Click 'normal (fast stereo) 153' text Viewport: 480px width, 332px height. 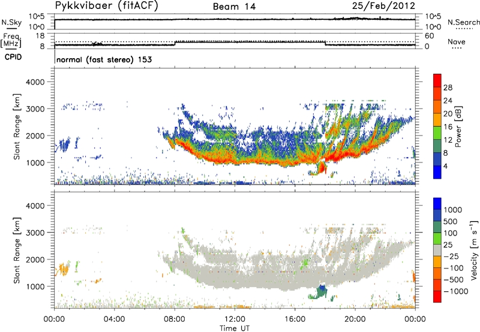(104, 59)
